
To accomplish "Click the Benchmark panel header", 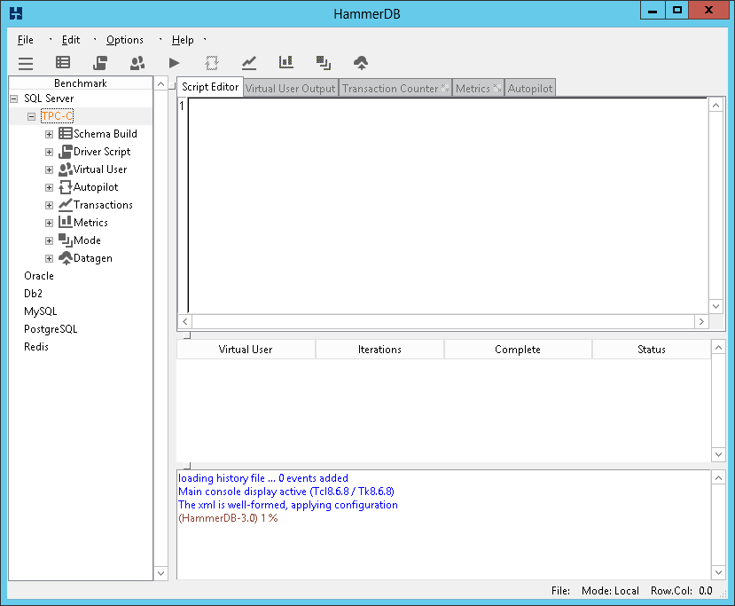I will tap(81, 83).
